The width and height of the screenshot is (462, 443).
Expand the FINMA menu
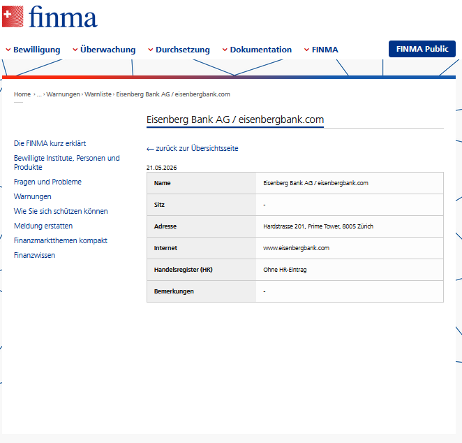pyautogui.click(x=322, y=50)
